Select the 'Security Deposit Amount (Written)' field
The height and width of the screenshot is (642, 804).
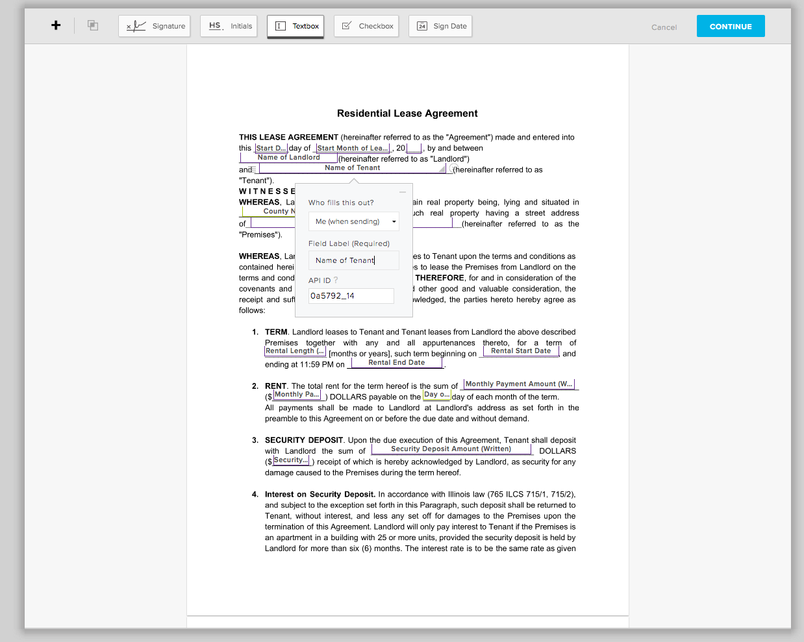(451, 449)
